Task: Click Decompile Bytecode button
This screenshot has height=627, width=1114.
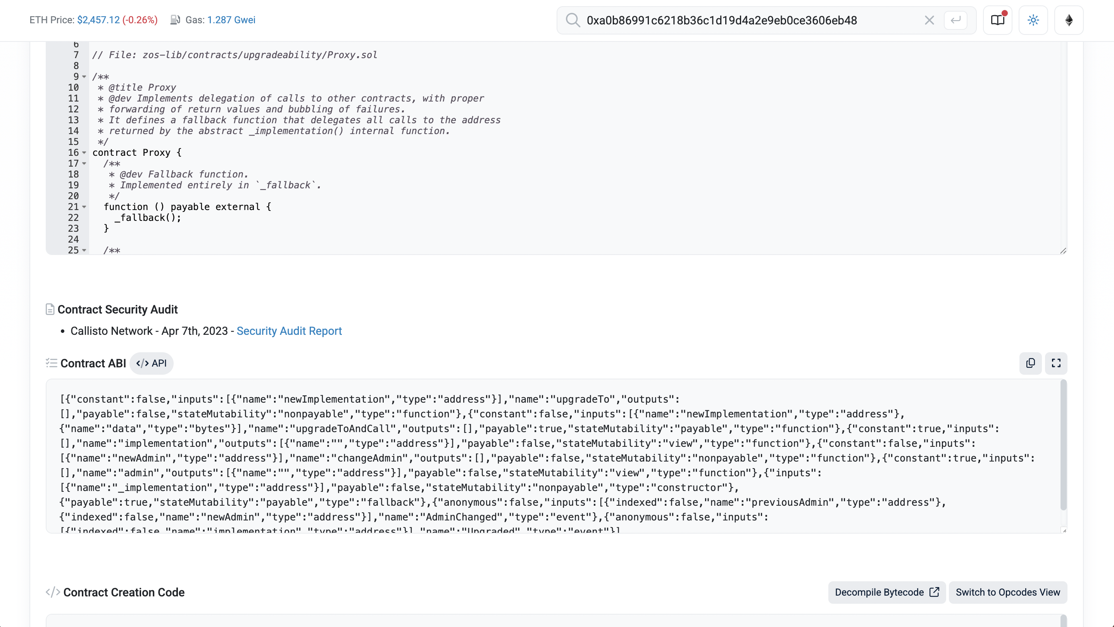Action: pyautogui.click(x=886, y=593)
